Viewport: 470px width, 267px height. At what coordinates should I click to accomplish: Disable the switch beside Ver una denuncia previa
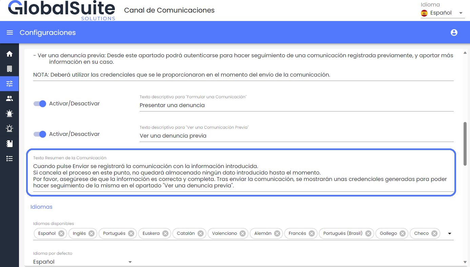(40, 134)
